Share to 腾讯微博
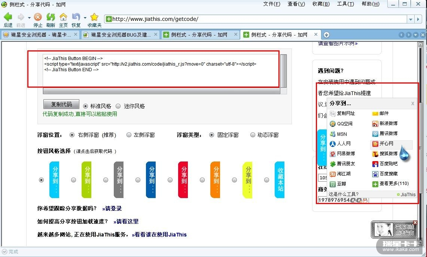Screen dimensions: 427x257 coord(385,134)
